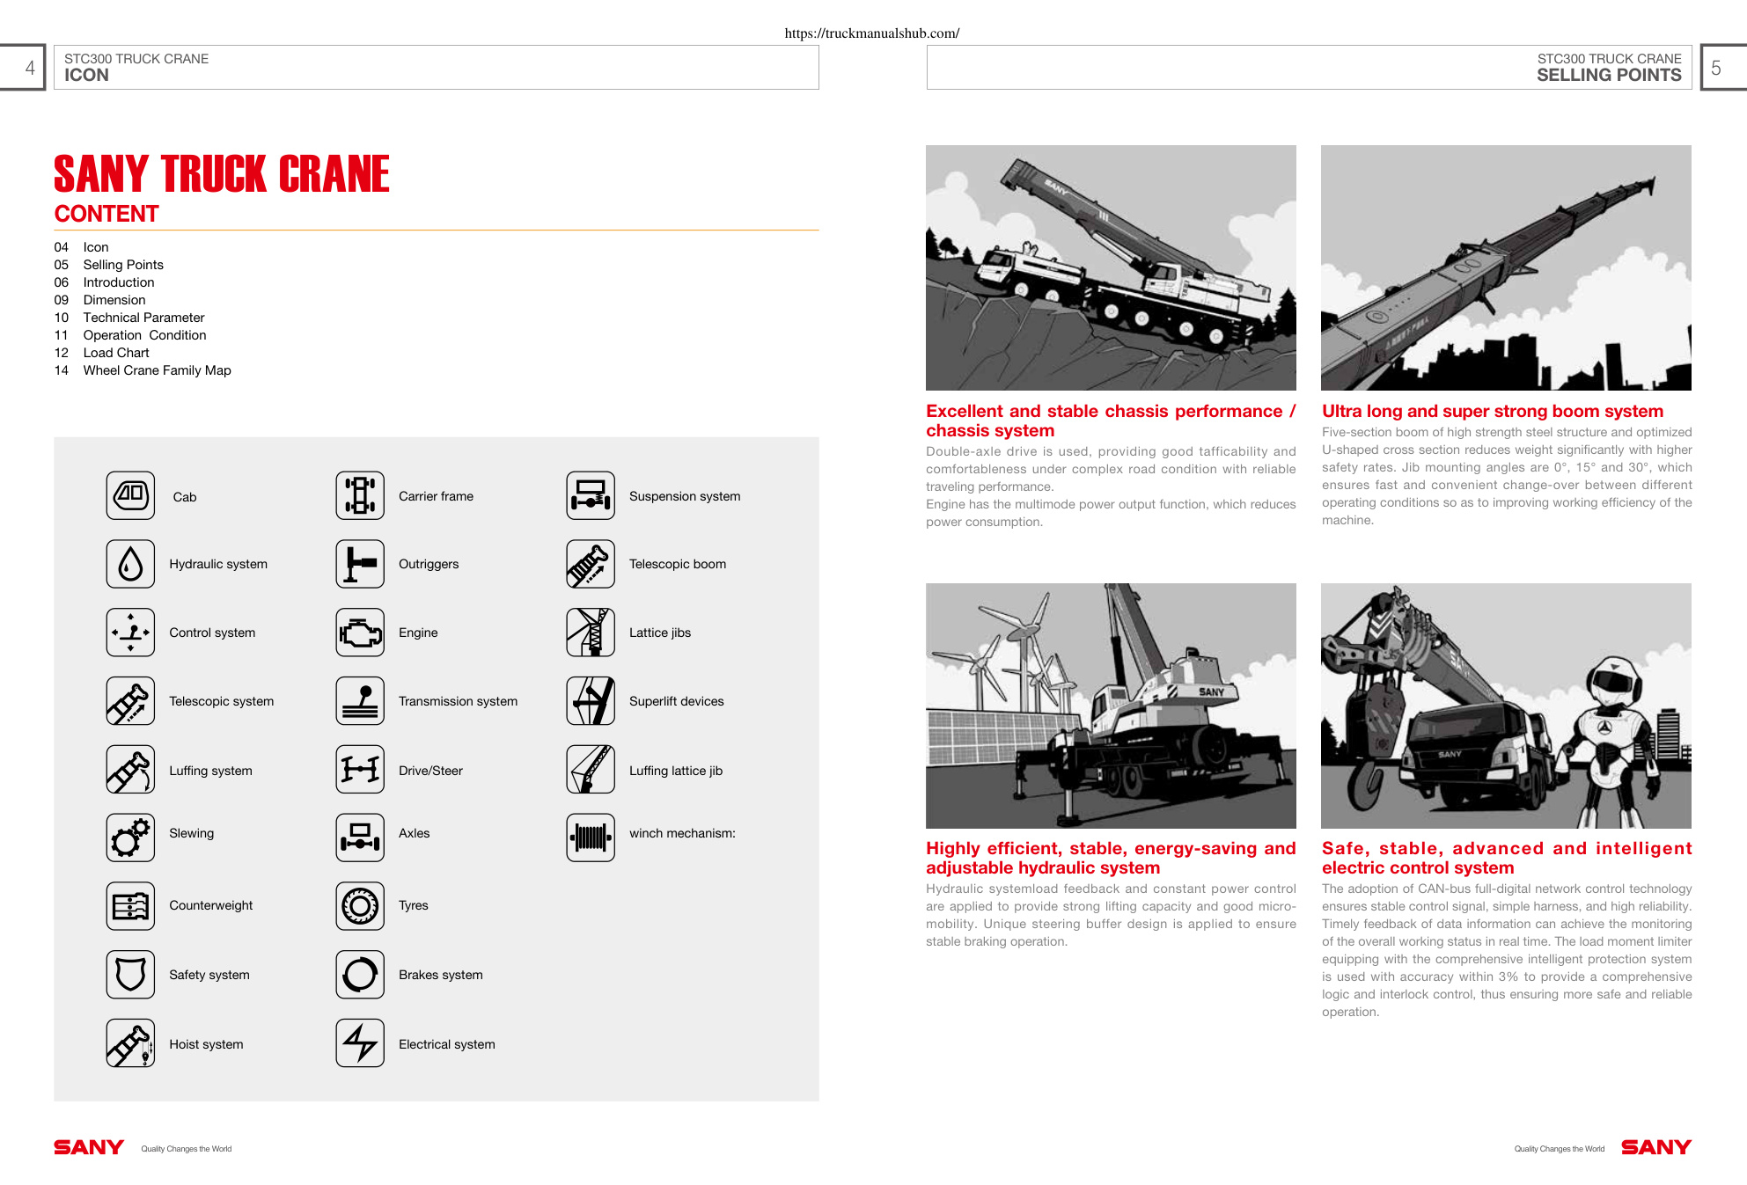Click the Suspension system icon
Image resolution: width=1747 pixels, height=1185 pixels.
(591, 495)
